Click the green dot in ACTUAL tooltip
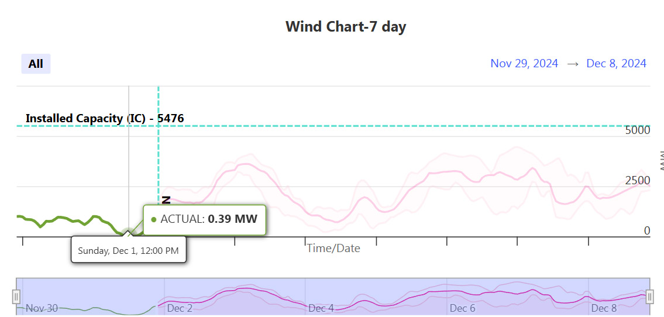The height and width of the screenshot is (317, 664). [x=154, y=219]
